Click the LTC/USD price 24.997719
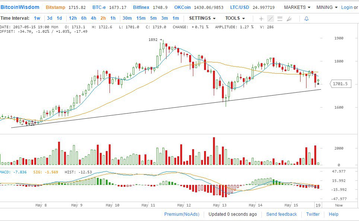The width and height of the screenshot is (359, 221). [x=264, y=7]
